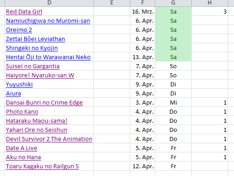
Task: Select So cell in Haiyore! Nyaruko-san W row
Action: pyautogui.click(x=173, y=75)
